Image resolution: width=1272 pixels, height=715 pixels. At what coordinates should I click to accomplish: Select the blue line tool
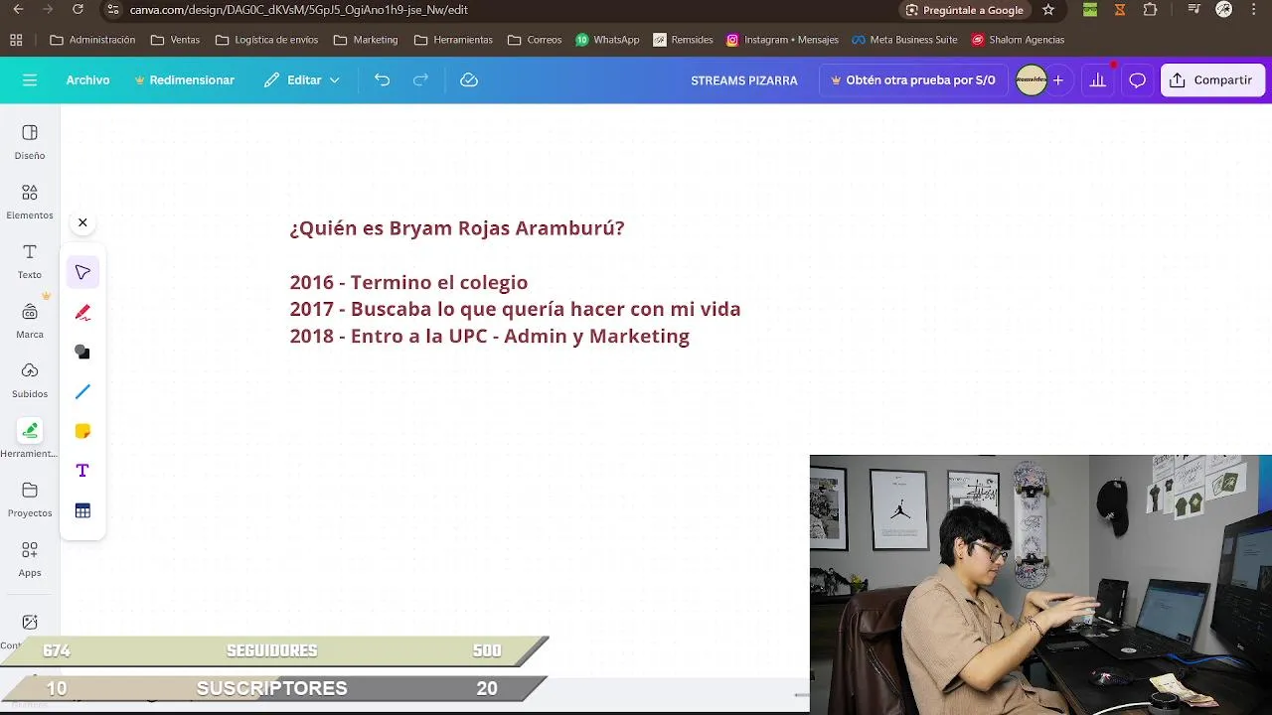coord(82,391)
